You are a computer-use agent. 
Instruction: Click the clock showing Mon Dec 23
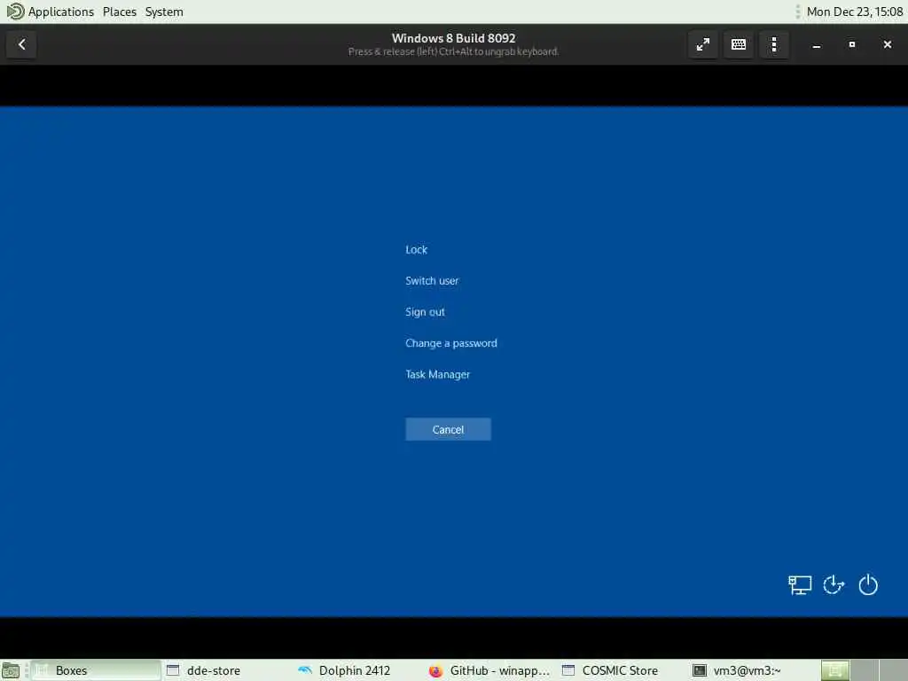854,12
